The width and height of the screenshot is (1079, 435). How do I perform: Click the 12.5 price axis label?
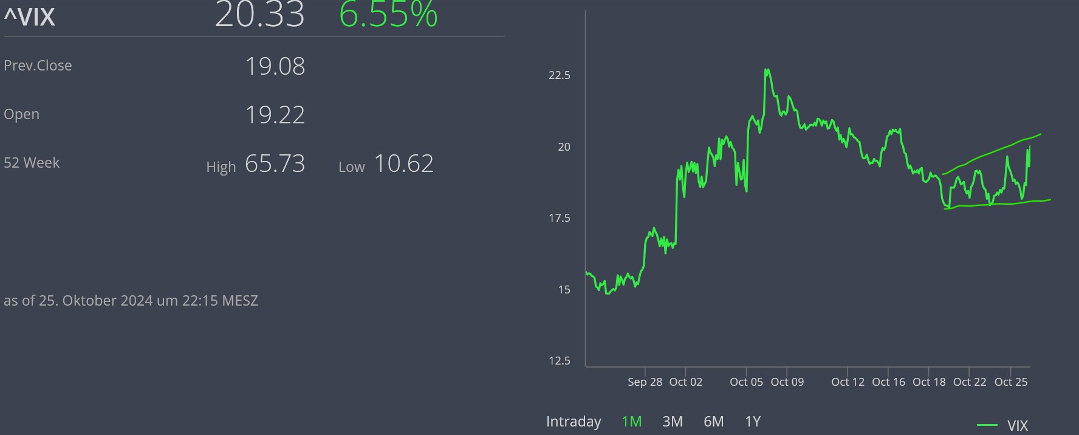point(559,361)
